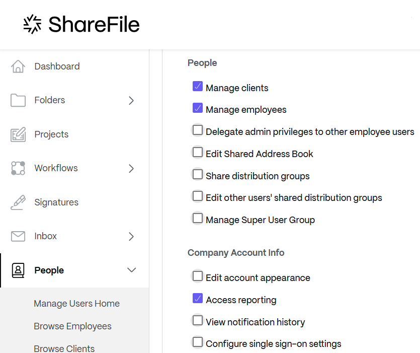The image size is (420, 353).
Task: Navigate to Manage Users Home
Action: click(76, 303)
